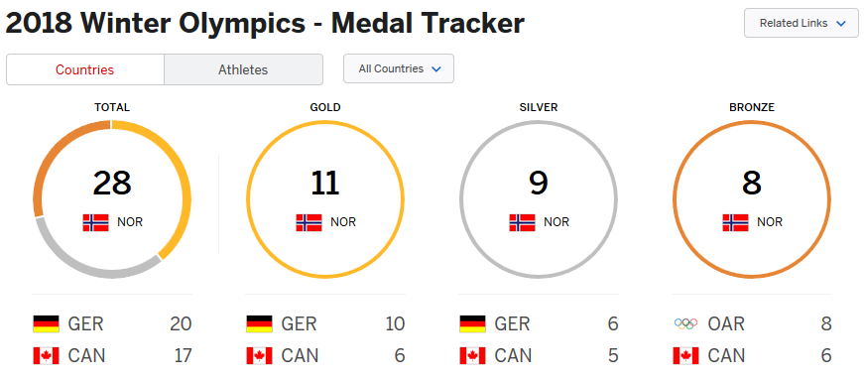The width and height of the screenshot is (864, 380).
Task: Click Olympic rings OAR icon
Action: coord(686,323)
